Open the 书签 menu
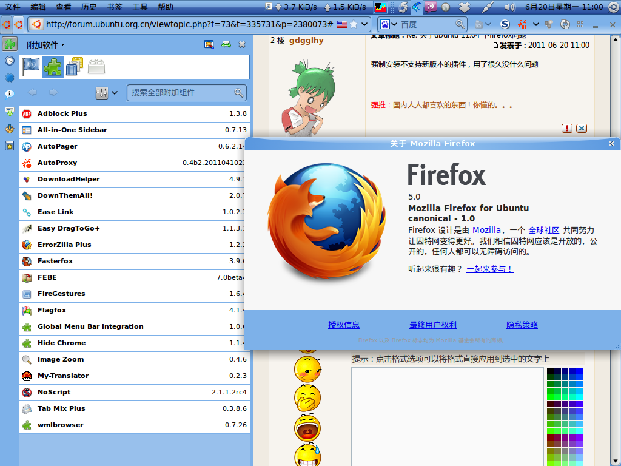The image size is (621, 466). (115, 7)
